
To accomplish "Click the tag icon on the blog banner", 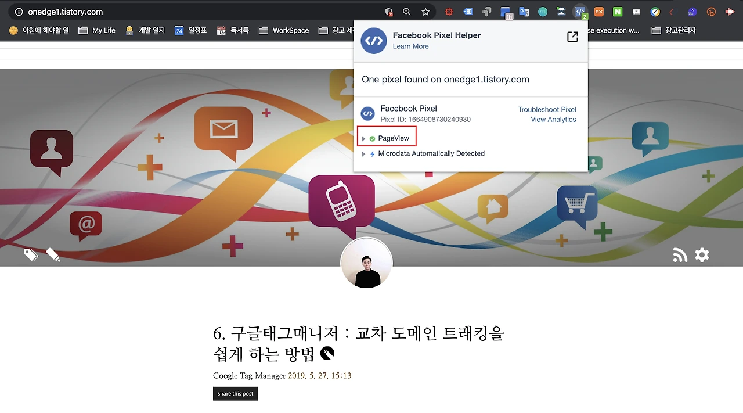I will (x=31, y=254).
